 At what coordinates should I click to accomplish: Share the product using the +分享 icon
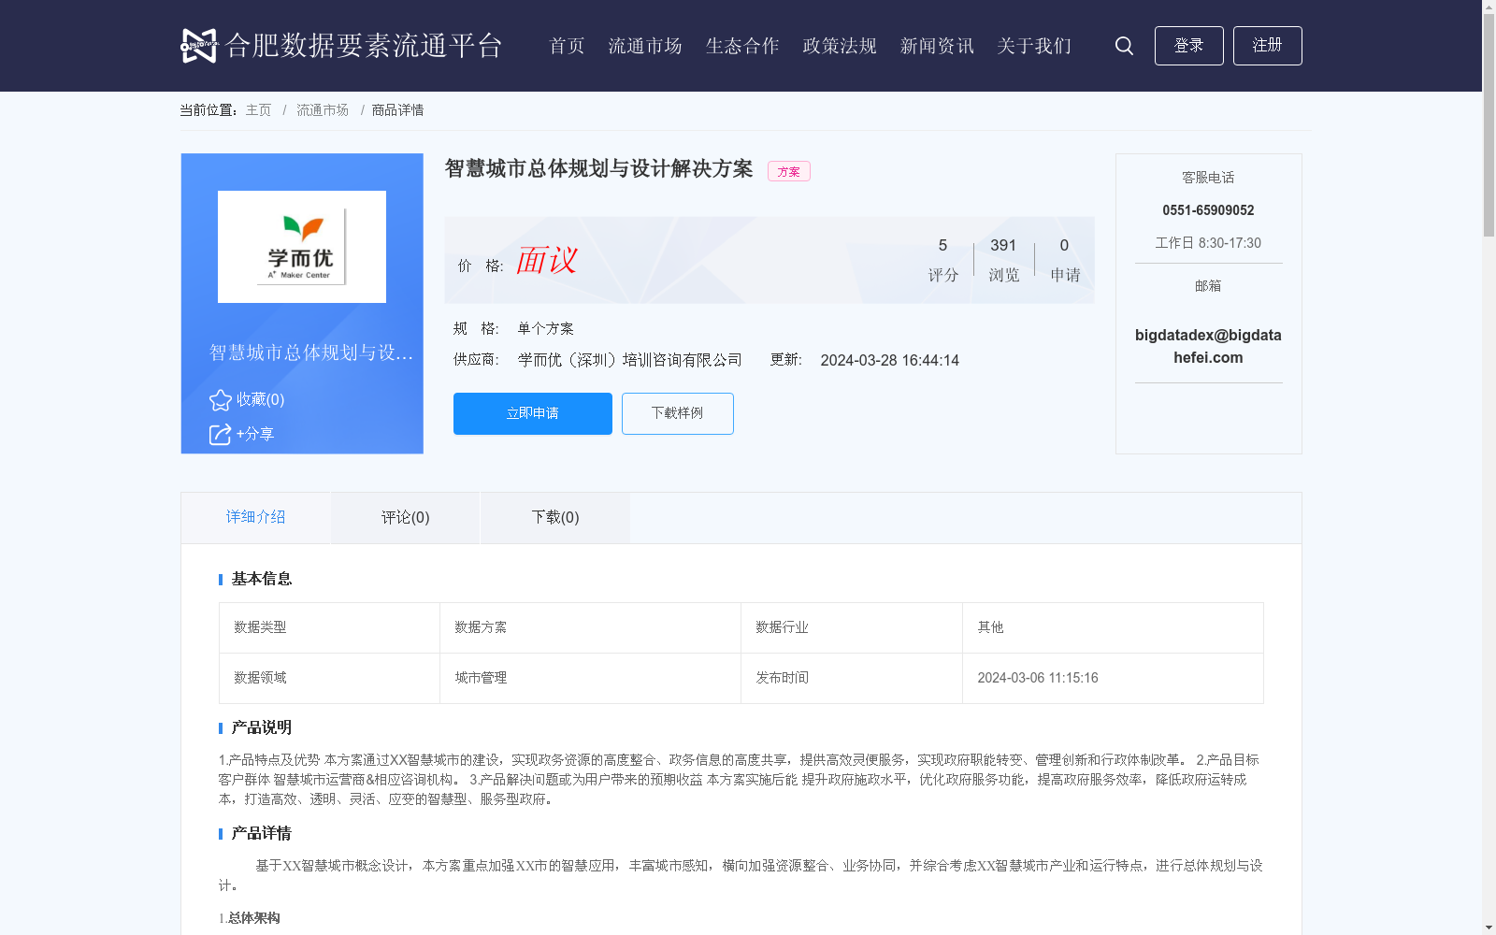click(221, 433)
